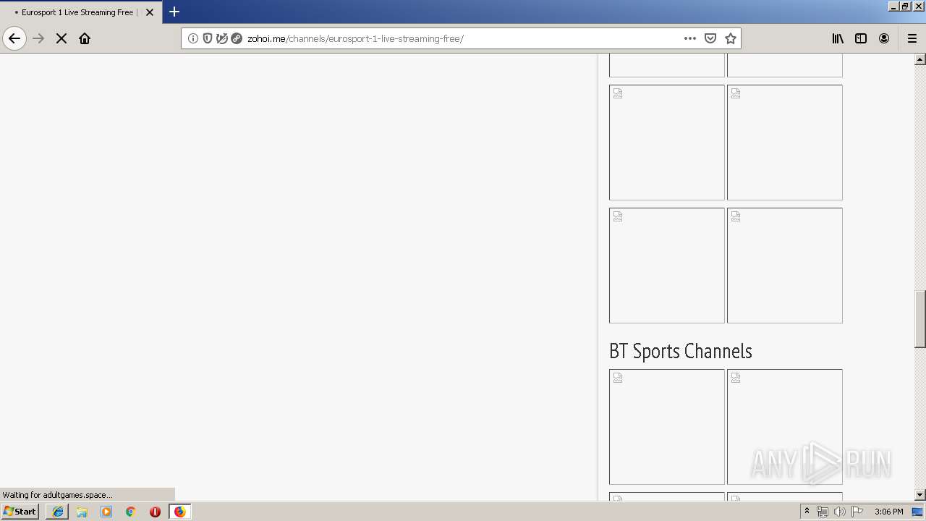Open a new tab
The height and width of the screenshot is (521, 926).
pos(174,12)
